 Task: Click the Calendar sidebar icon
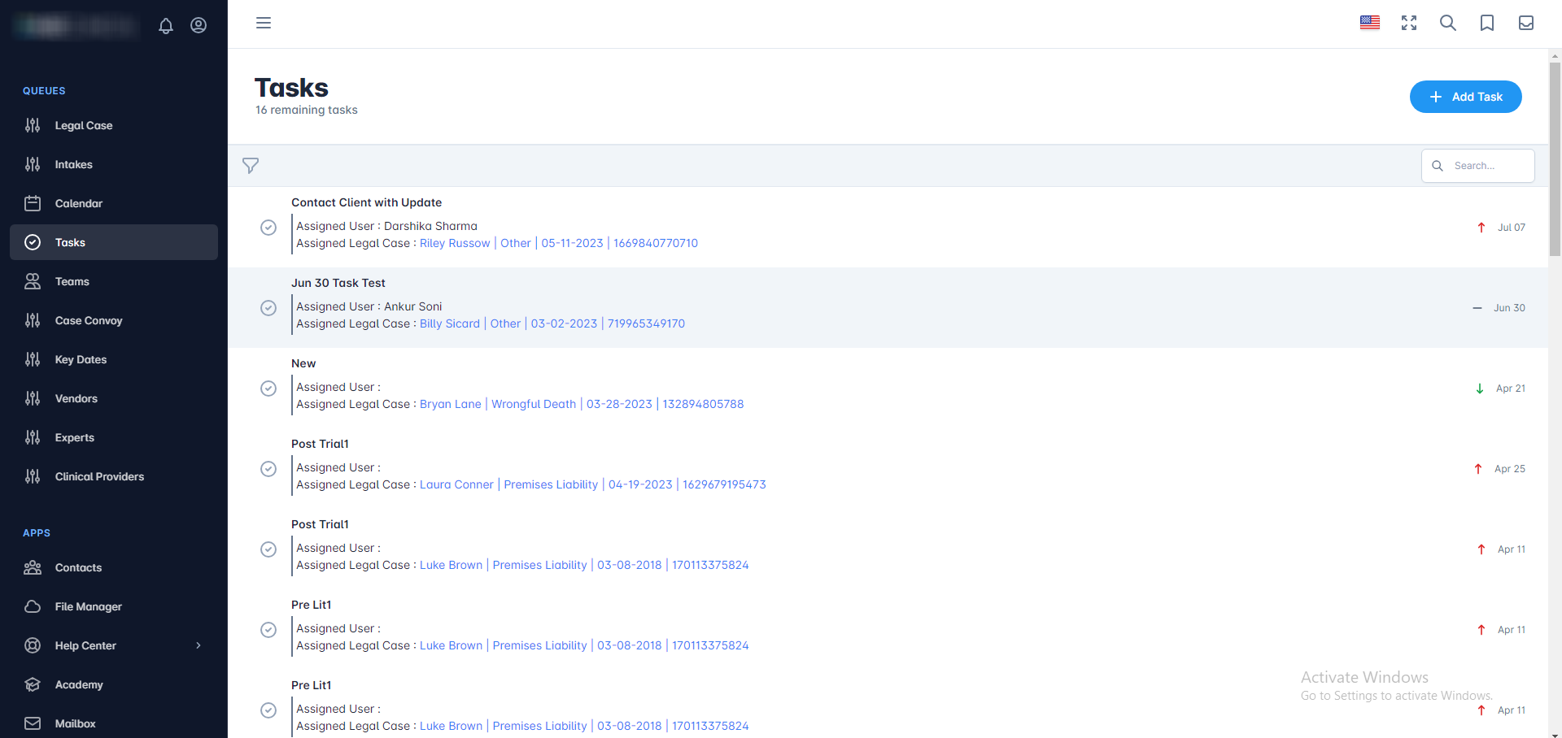pos(33,203)
